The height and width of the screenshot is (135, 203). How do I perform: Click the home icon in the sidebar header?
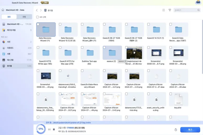3,10
